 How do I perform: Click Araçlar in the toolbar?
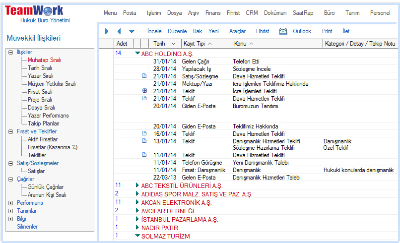pos(237,31)
